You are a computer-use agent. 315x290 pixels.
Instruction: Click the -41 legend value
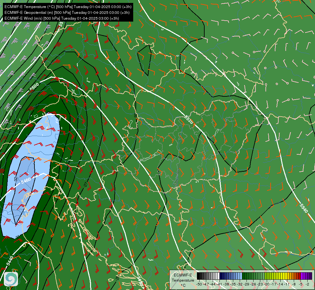coord(219,284)
